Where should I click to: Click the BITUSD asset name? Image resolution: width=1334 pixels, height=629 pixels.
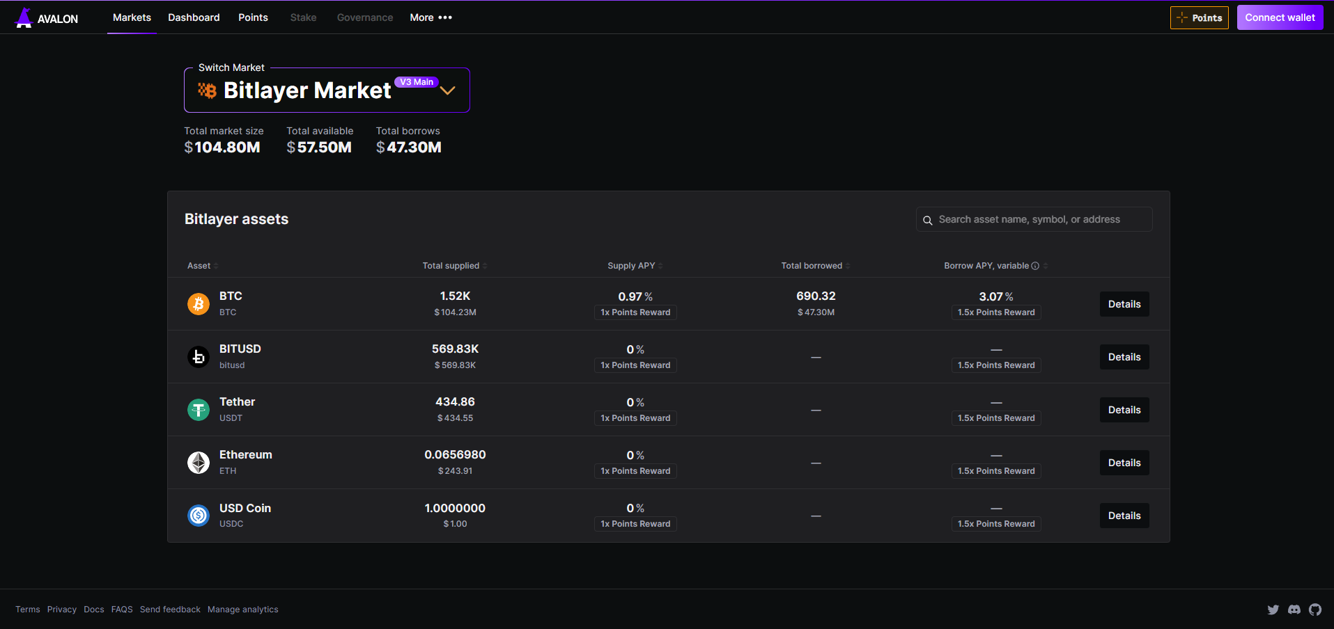[x=240, y=349]
